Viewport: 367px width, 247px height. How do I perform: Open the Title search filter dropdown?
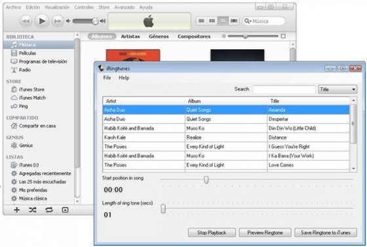[338, 89]
